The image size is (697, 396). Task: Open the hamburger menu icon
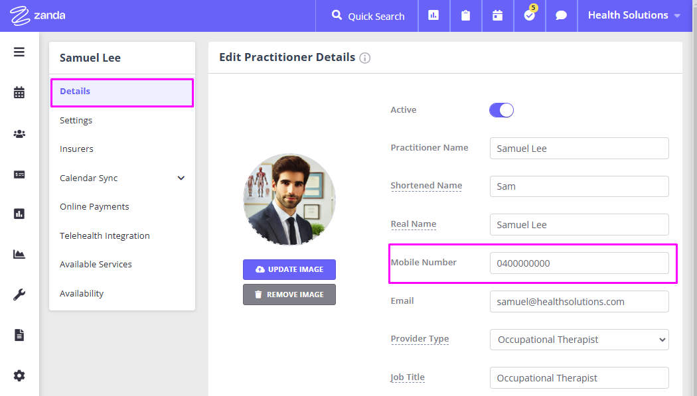coord(19,52)
